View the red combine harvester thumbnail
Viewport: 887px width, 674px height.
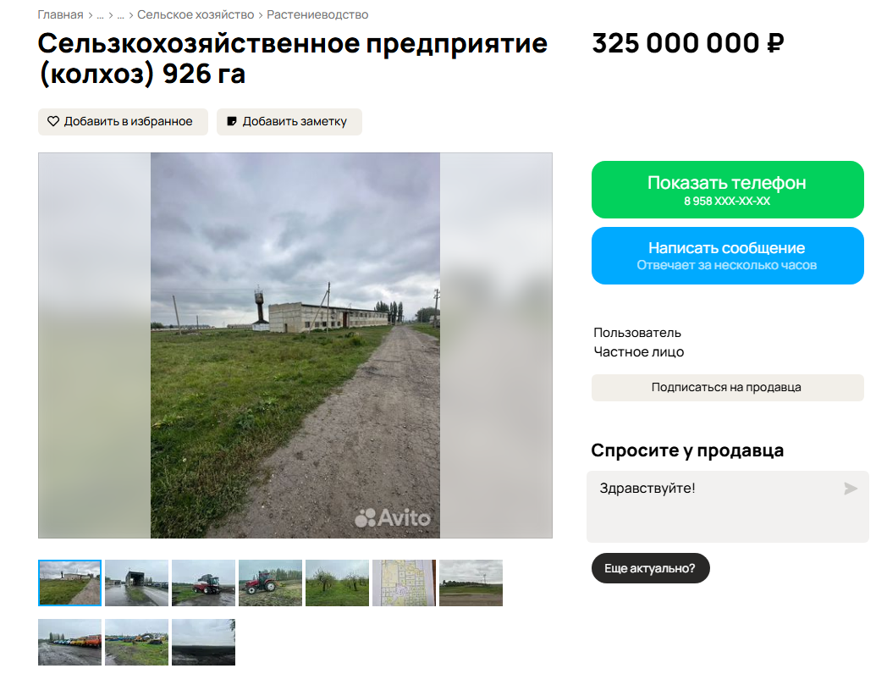[203, 583]
